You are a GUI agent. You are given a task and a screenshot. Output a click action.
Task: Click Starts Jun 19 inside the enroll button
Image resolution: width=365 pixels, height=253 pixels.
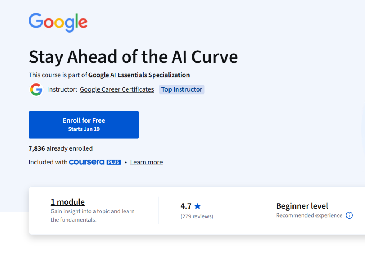[84, 129]
